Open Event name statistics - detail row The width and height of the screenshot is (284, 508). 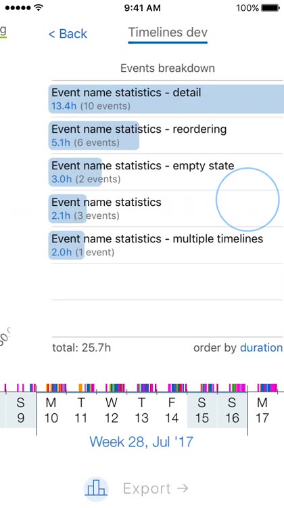pos(166,99)
